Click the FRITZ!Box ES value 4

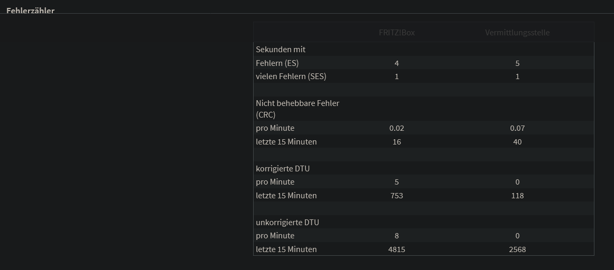pos(397,63)
